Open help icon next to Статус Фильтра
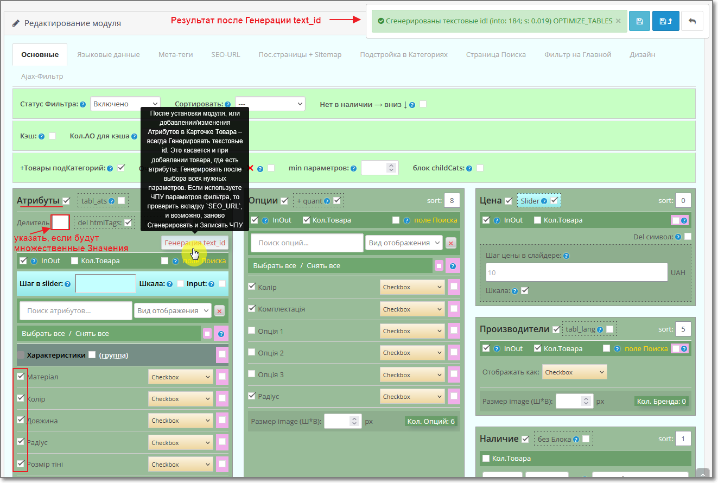This screenshot has height=483, width=718. pyautogui.click(x=83, y=104)
